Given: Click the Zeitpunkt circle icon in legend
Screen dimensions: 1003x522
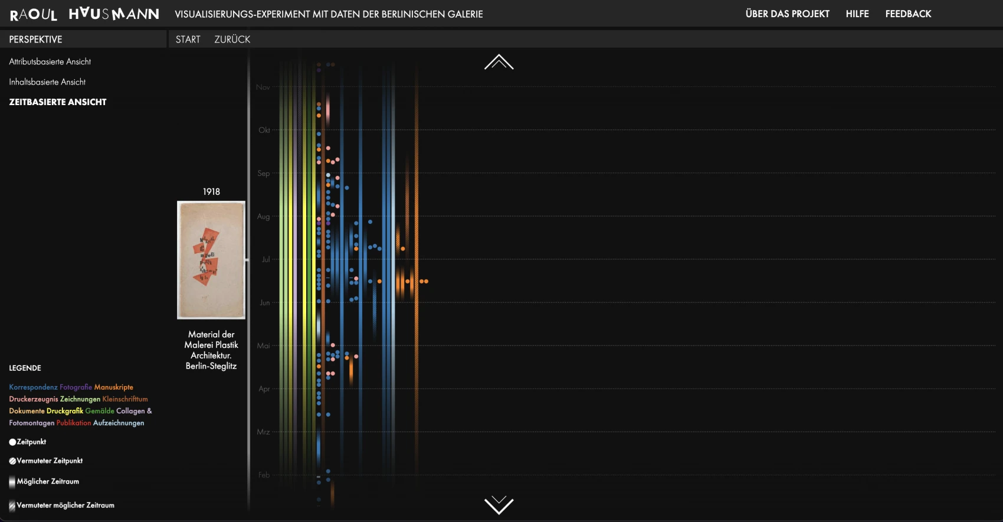Looking at the screenshot, I should tap(12, 442).
